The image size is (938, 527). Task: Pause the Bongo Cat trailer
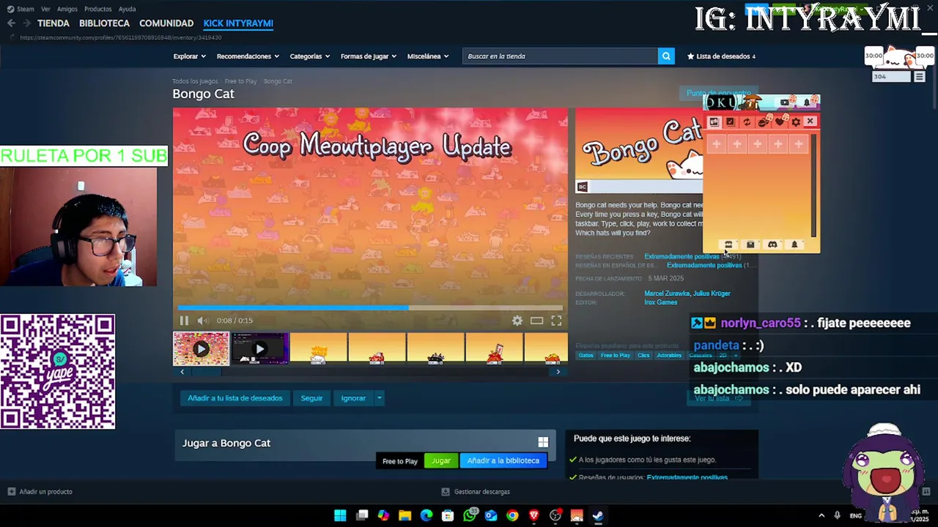[x=184, y=321]
